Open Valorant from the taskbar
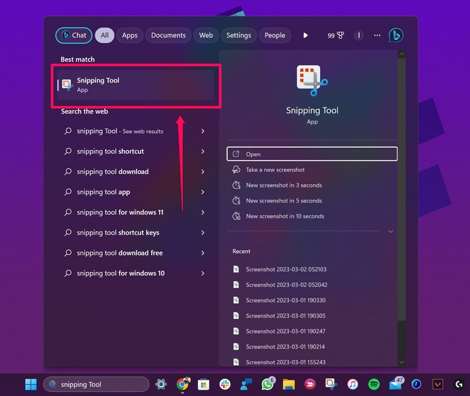Viewport: 470px width, 396px height. coord(438,384)
